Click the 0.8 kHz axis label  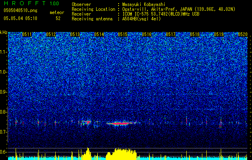(4, 112)
